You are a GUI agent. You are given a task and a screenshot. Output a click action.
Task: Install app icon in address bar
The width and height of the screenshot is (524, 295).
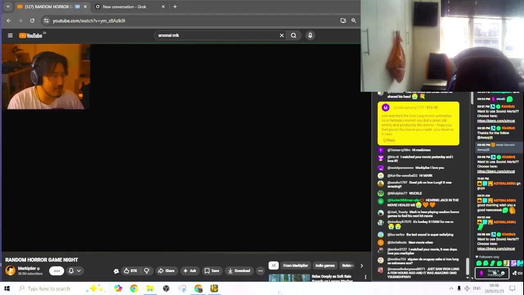point(343,20)
